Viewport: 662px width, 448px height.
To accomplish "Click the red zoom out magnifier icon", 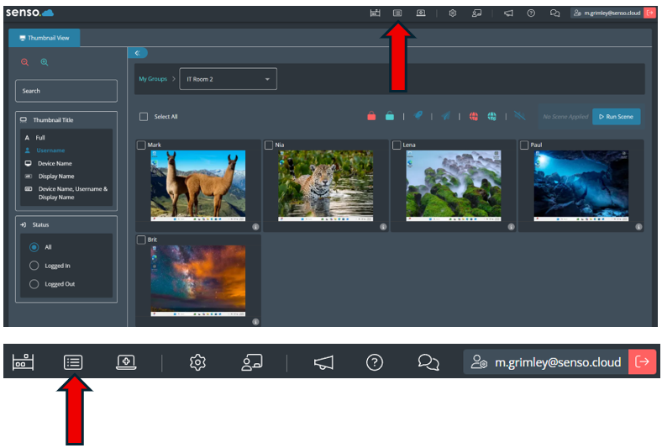I will tap(25, 62).
